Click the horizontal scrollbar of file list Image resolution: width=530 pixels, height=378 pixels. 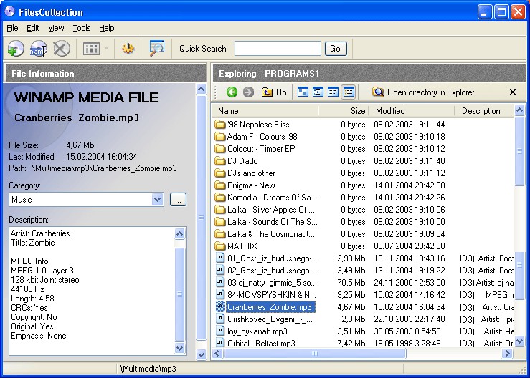[x=315, y=354]
